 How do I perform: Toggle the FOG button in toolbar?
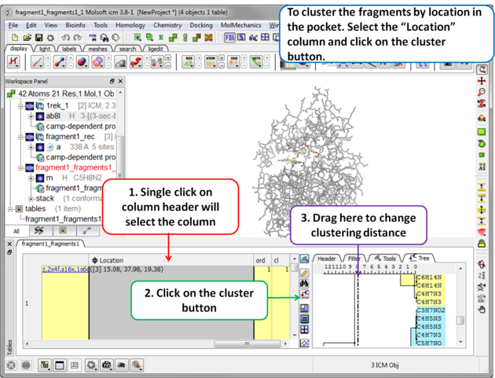(x=229, y=37)
